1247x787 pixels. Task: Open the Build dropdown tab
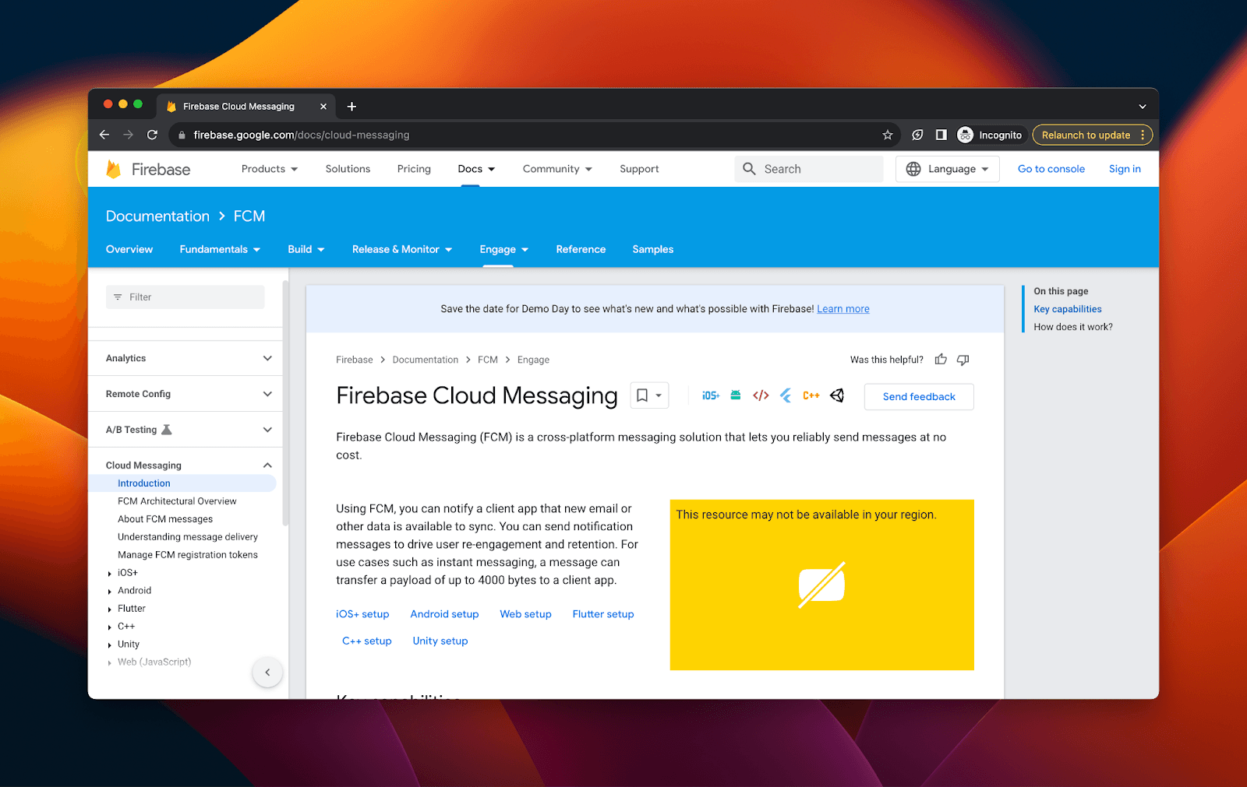point(306,249)
